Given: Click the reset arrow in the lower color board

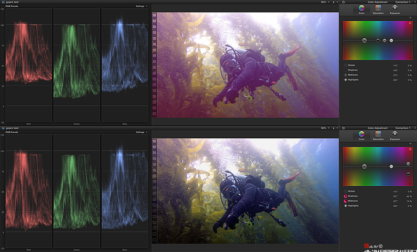Looking at the screenshot, I should [x=410, y=144].
